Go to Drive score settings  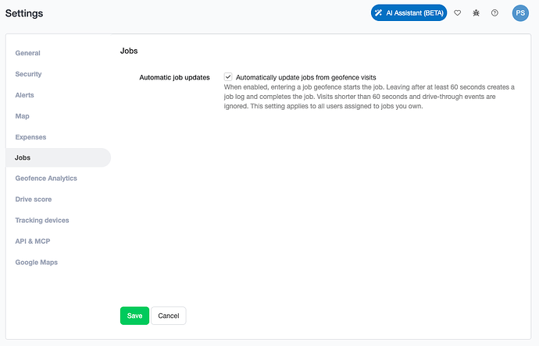34,199
